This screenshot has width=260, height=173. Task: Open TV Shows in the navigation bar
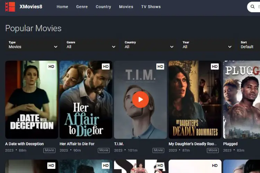tap(151, 7)
